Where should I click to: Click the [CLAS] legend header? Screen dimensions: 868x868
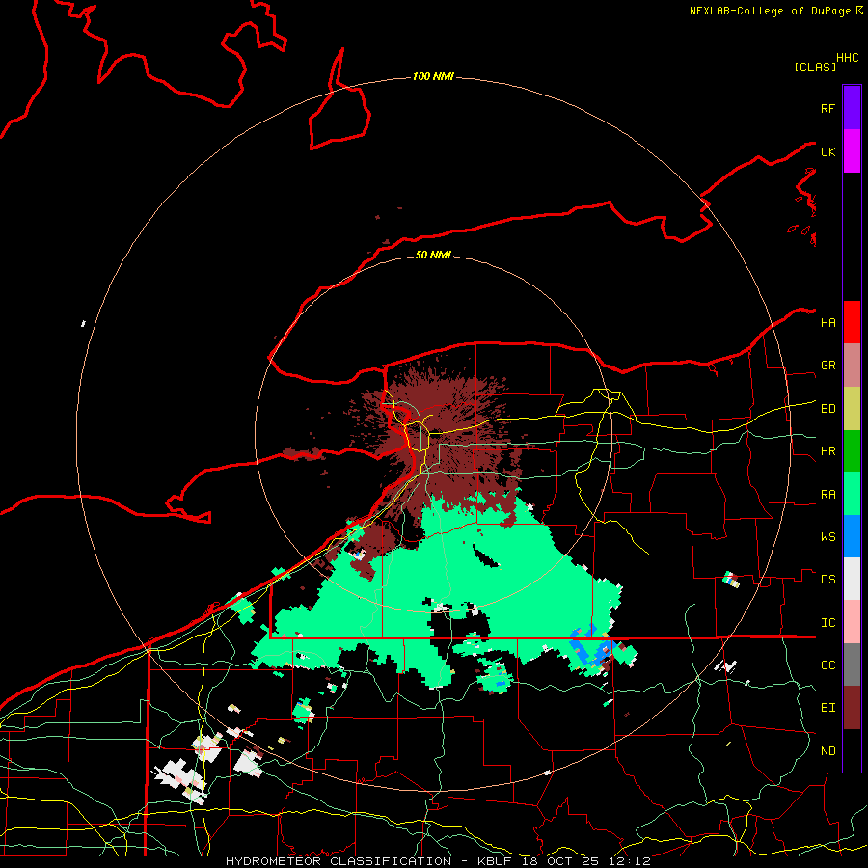click(815, 67)
